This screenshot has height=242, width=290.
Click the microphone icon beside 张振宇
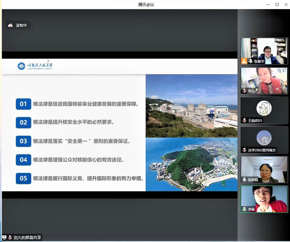coord(251,61)
